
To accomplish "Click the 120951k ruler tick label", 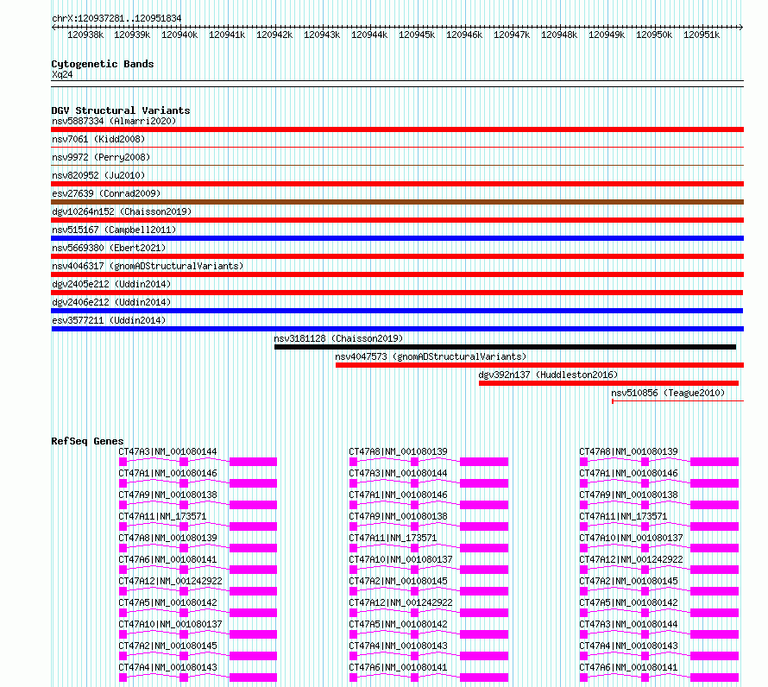I will 702,35.
